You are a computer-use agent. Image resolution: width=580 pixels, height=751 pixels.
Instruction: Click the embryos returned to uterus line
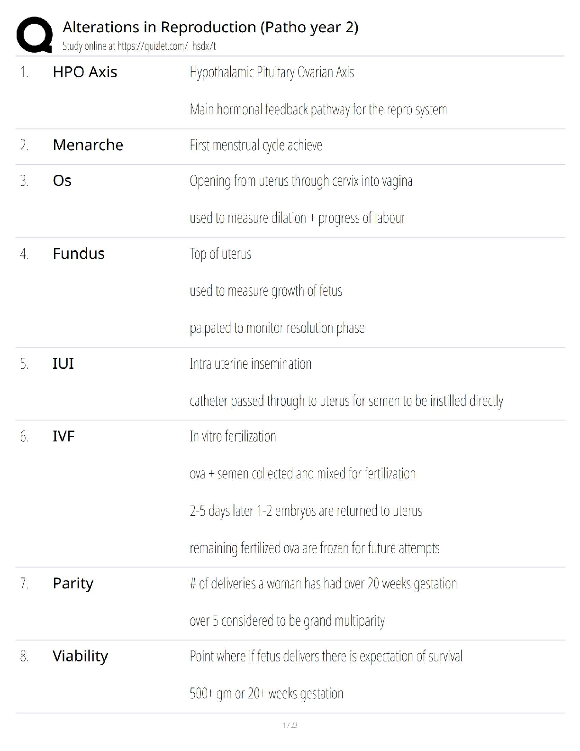tap(306, 511)
